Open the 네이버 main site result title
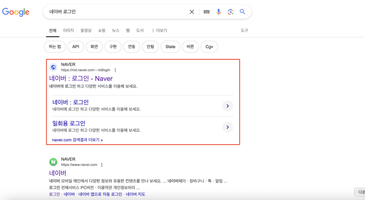 (57, 173)
